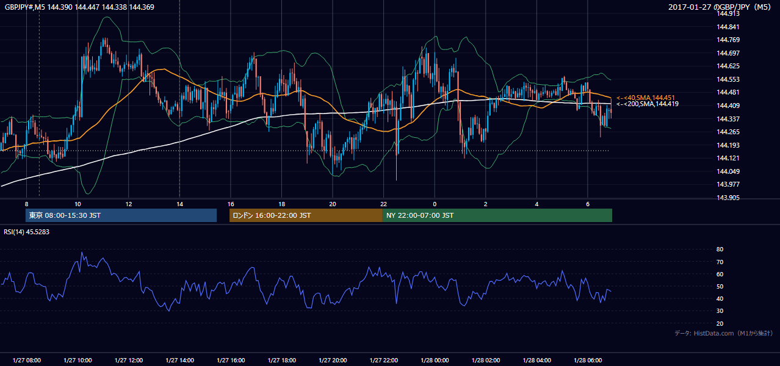Click the 2017-01-27 GBP/JPY (M5) heading
Screen dimensions: 780x366
(x=720, y=7)
